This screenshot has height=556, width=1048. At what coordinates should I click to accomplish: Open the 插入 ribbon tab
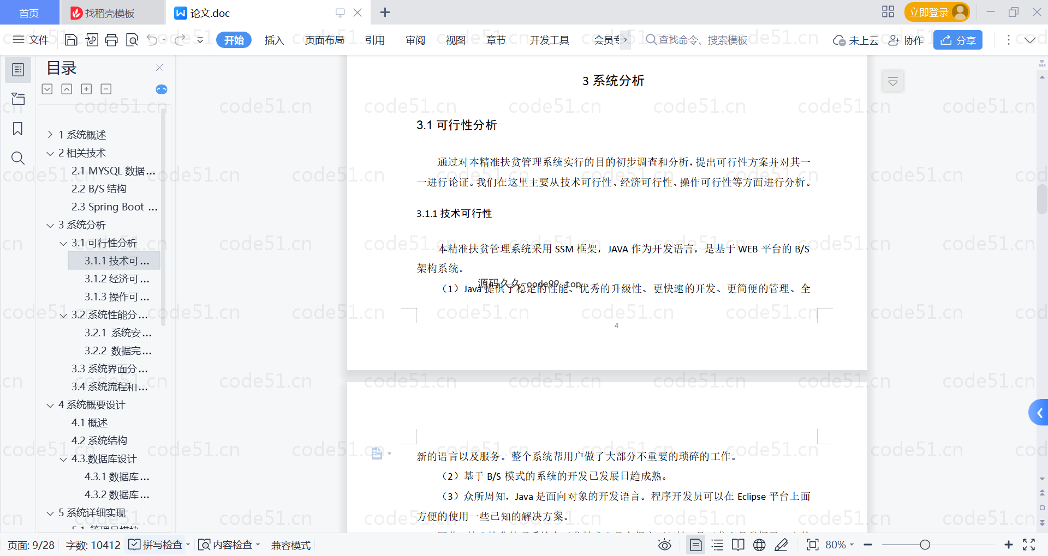coord(274,40)
